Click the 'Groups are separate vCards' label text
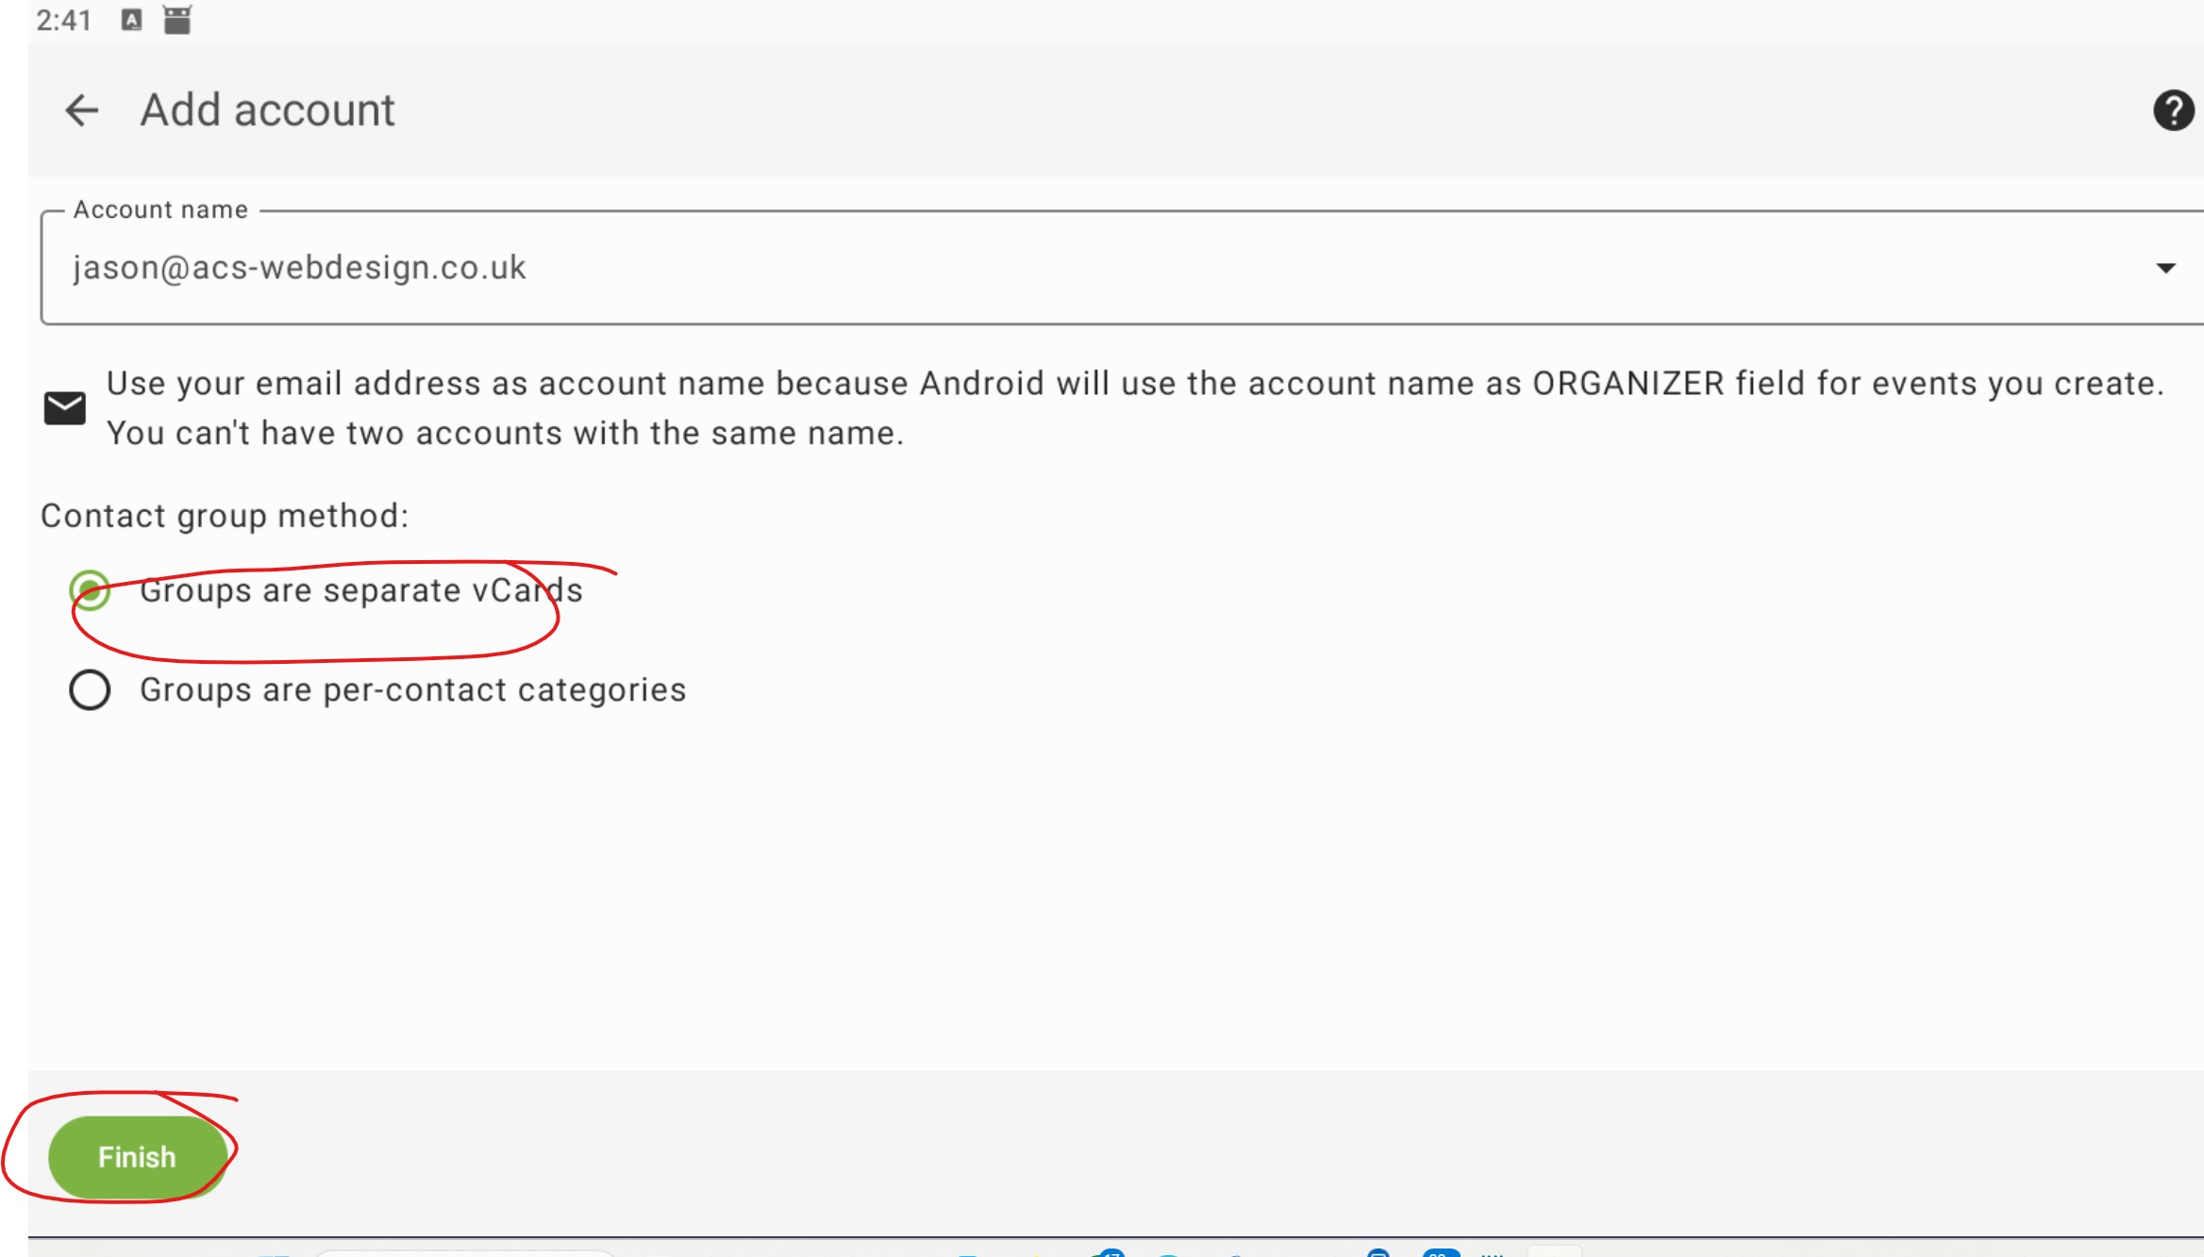 [361, 591]
